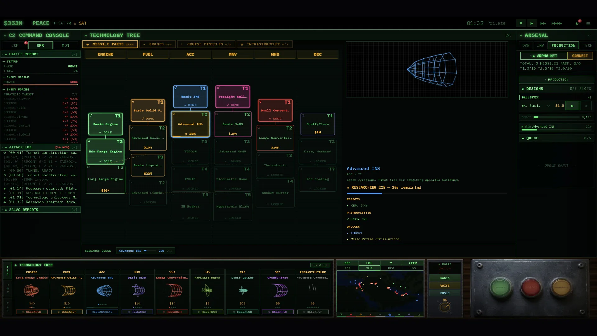This screenshot has height=336, width=597.
Task: Pause the game simulation
Action: [521, 23]
